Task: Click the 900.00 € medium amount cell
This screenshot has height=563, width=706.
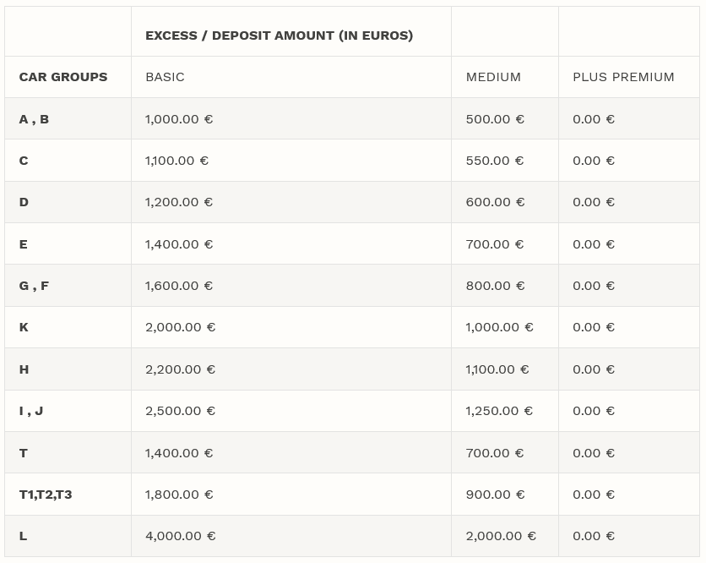Action: point(495,495)
